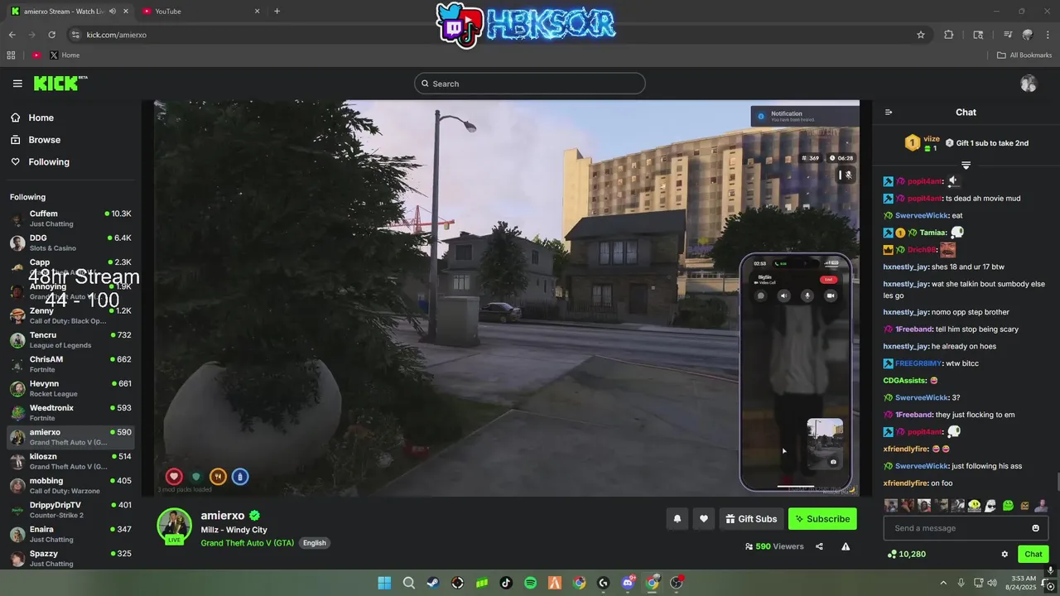Open Hevynn's channel in the Following list

coord(70,388)
